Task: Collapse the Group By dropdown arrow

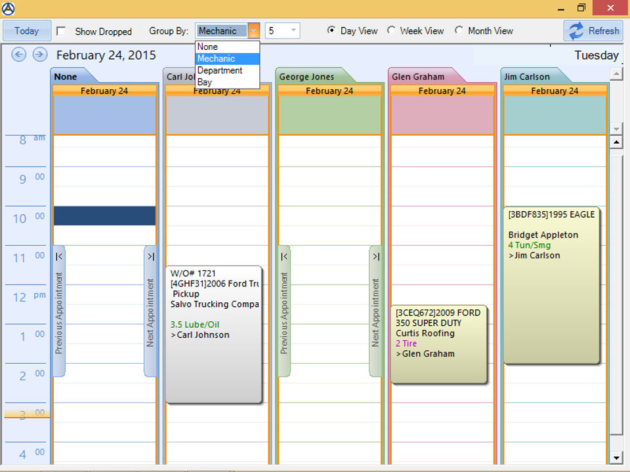Action: (x=253, y=31)
